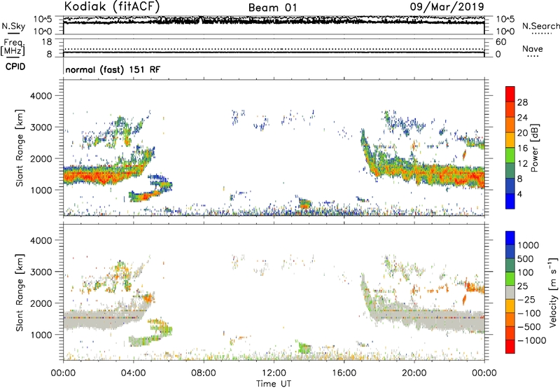Click the echo patch near 13:45 in velocity panel
This screenshot has height=388, width=560.
(x=304, y=348)
